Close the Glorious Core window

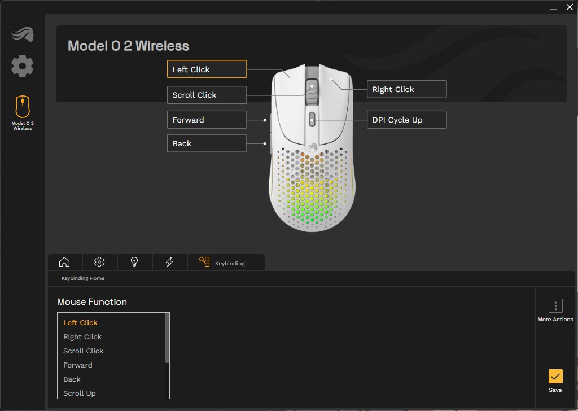coord(570,7)
